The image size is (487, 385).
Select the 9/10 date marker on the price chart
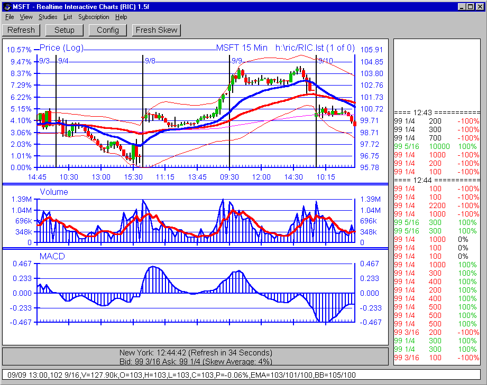325,61
